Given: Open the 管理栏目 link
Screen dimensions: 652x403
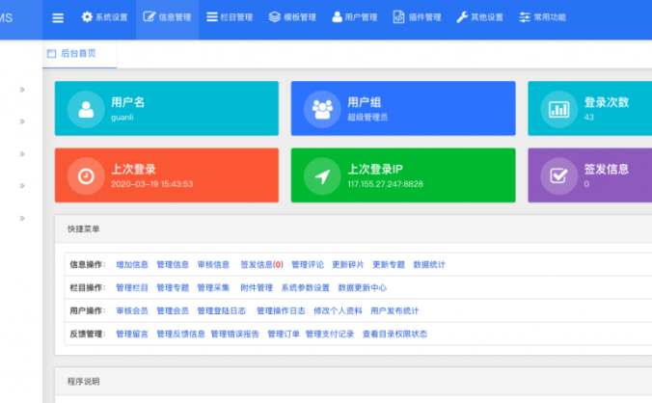Looking at the screenshot, I should 132,288.
